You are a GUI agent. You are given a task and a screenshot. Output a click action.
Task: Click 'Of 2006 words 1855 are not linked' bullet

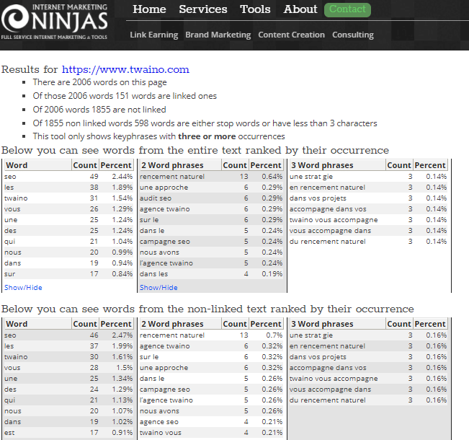coord(99,110)
